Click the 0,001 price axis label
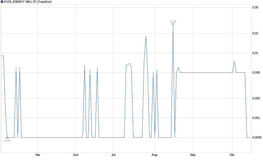Image resolution: width=263 pixels, height=162 pixels. pyautogui.click(x=256, y=118)
